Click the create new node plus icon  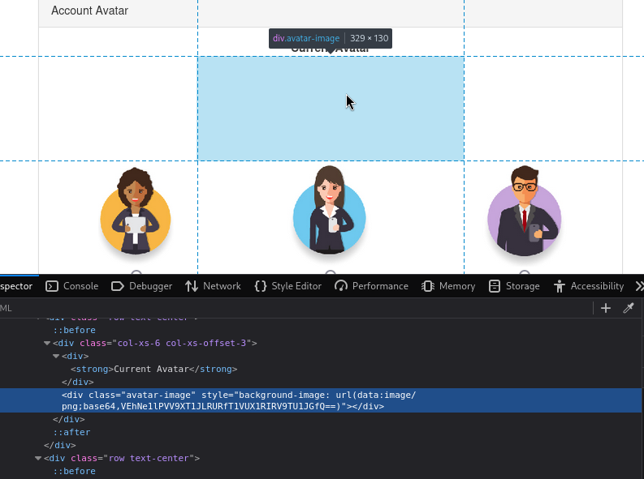[x=605, y=308]
